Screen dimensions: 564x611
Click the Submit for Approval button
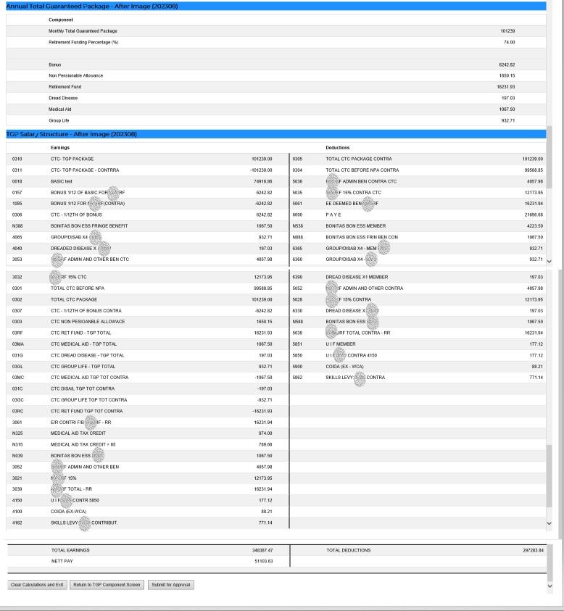point(171,584)
